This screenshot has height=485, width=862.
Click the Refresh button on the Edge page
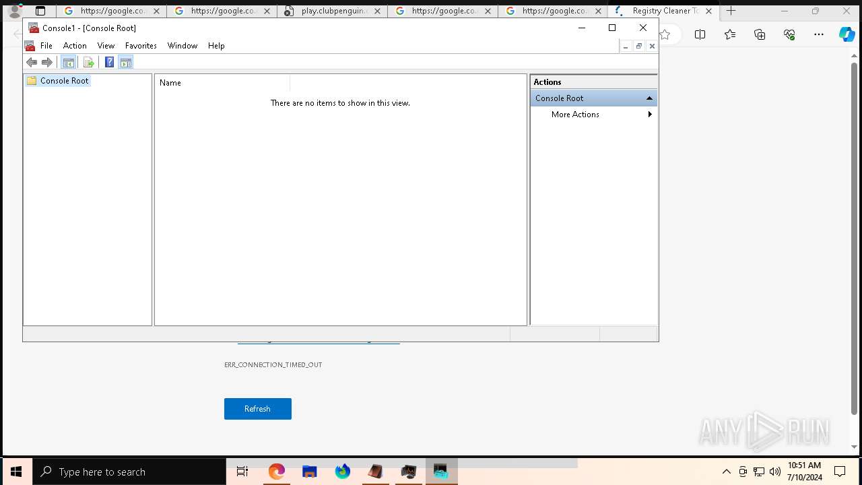coord(258,409)
